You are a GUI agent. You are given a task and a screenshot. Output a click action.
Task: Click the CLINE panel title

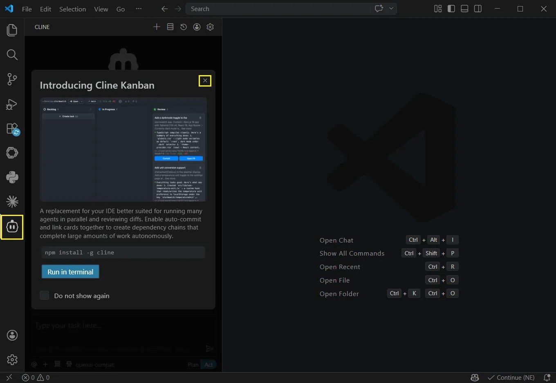tap(42, 27)
